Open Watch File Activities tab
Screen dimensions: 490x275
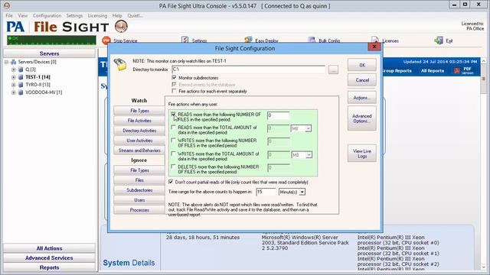139,121
